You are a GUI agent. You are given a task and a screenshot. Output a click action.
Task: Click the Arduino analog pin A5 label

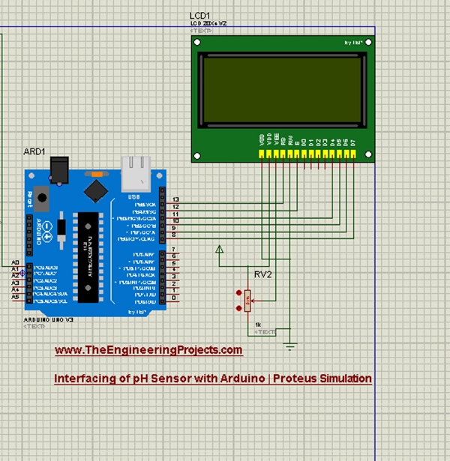[x=15, y=297]
